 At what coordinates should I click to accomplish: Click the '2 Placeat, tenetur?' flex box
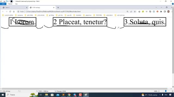pyautogui.click(x=80, y=22)
